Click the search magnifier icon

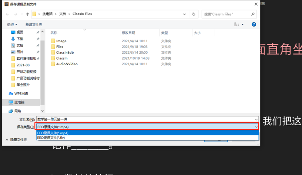(253, 14)
